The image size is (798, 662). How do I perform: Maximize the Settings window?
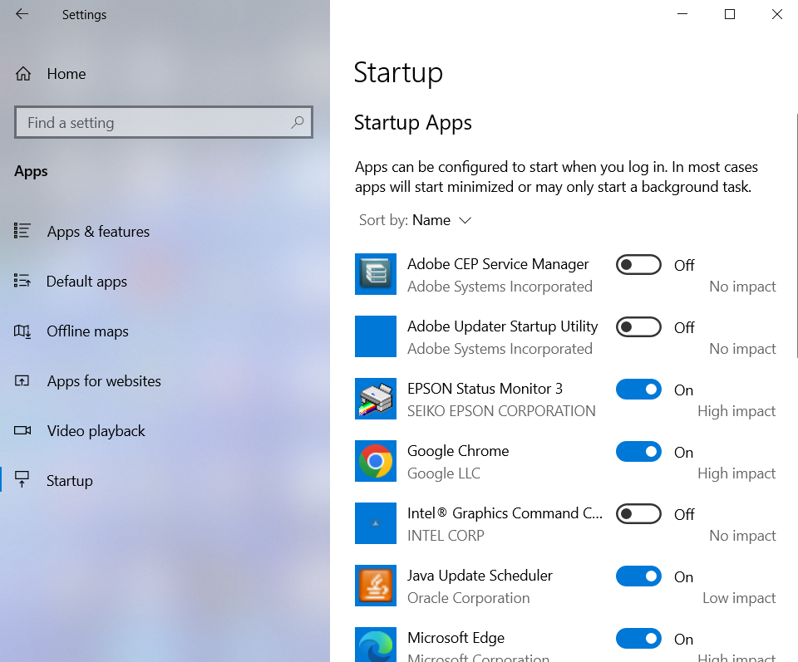(729, 14)
